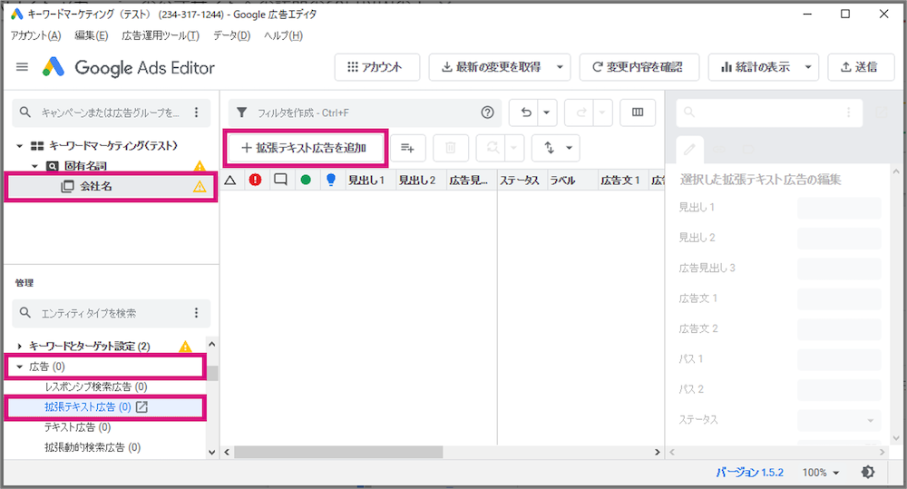Click 最新の変更を取得 button
907x489 pixels.
pyautogui.click(x=491, y=67)
